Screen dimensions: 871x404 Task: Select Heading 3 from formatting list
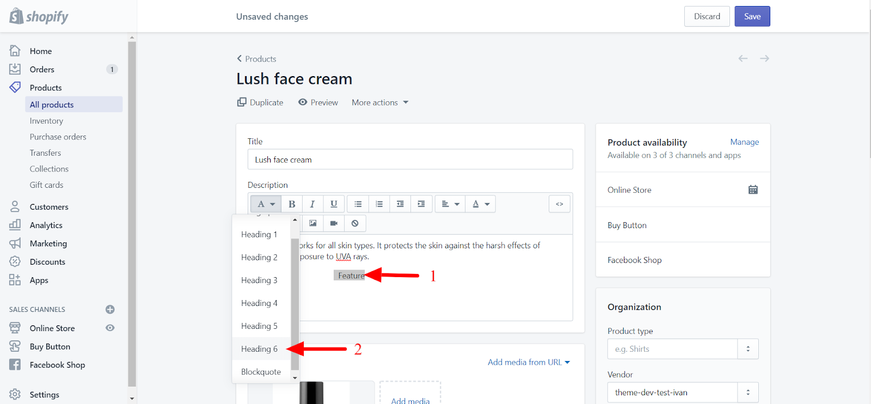[262, 280]
